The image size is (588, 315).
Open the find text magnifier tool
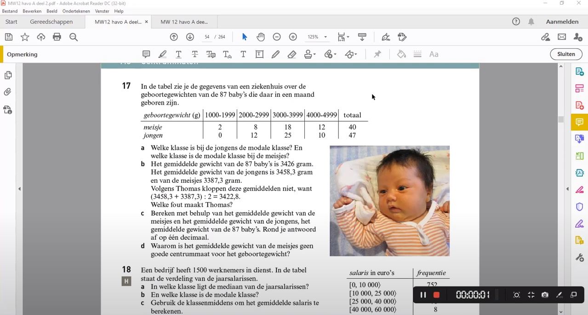point(74,37)
